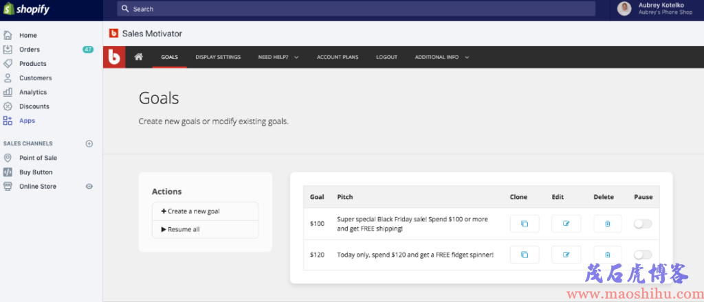
Task: Delete the $100 Black Friday goal
Action: coord(608,224)
